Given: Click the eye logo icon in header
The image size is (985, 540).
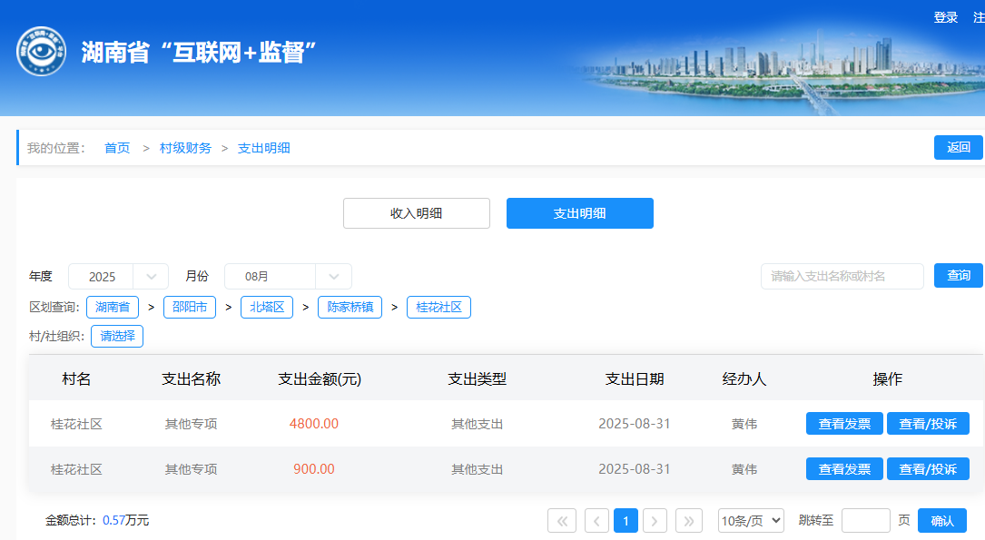Looking at the screenshot, I should tap(42, 54).
